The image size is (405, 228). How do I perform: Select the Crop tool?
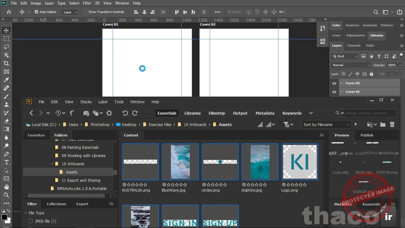pos(6,63)
